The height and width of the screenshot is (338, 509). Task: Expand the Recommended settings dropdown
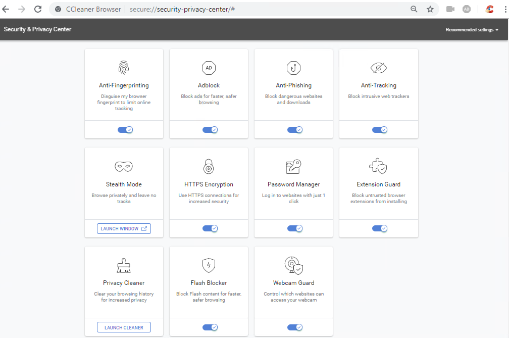472,30
